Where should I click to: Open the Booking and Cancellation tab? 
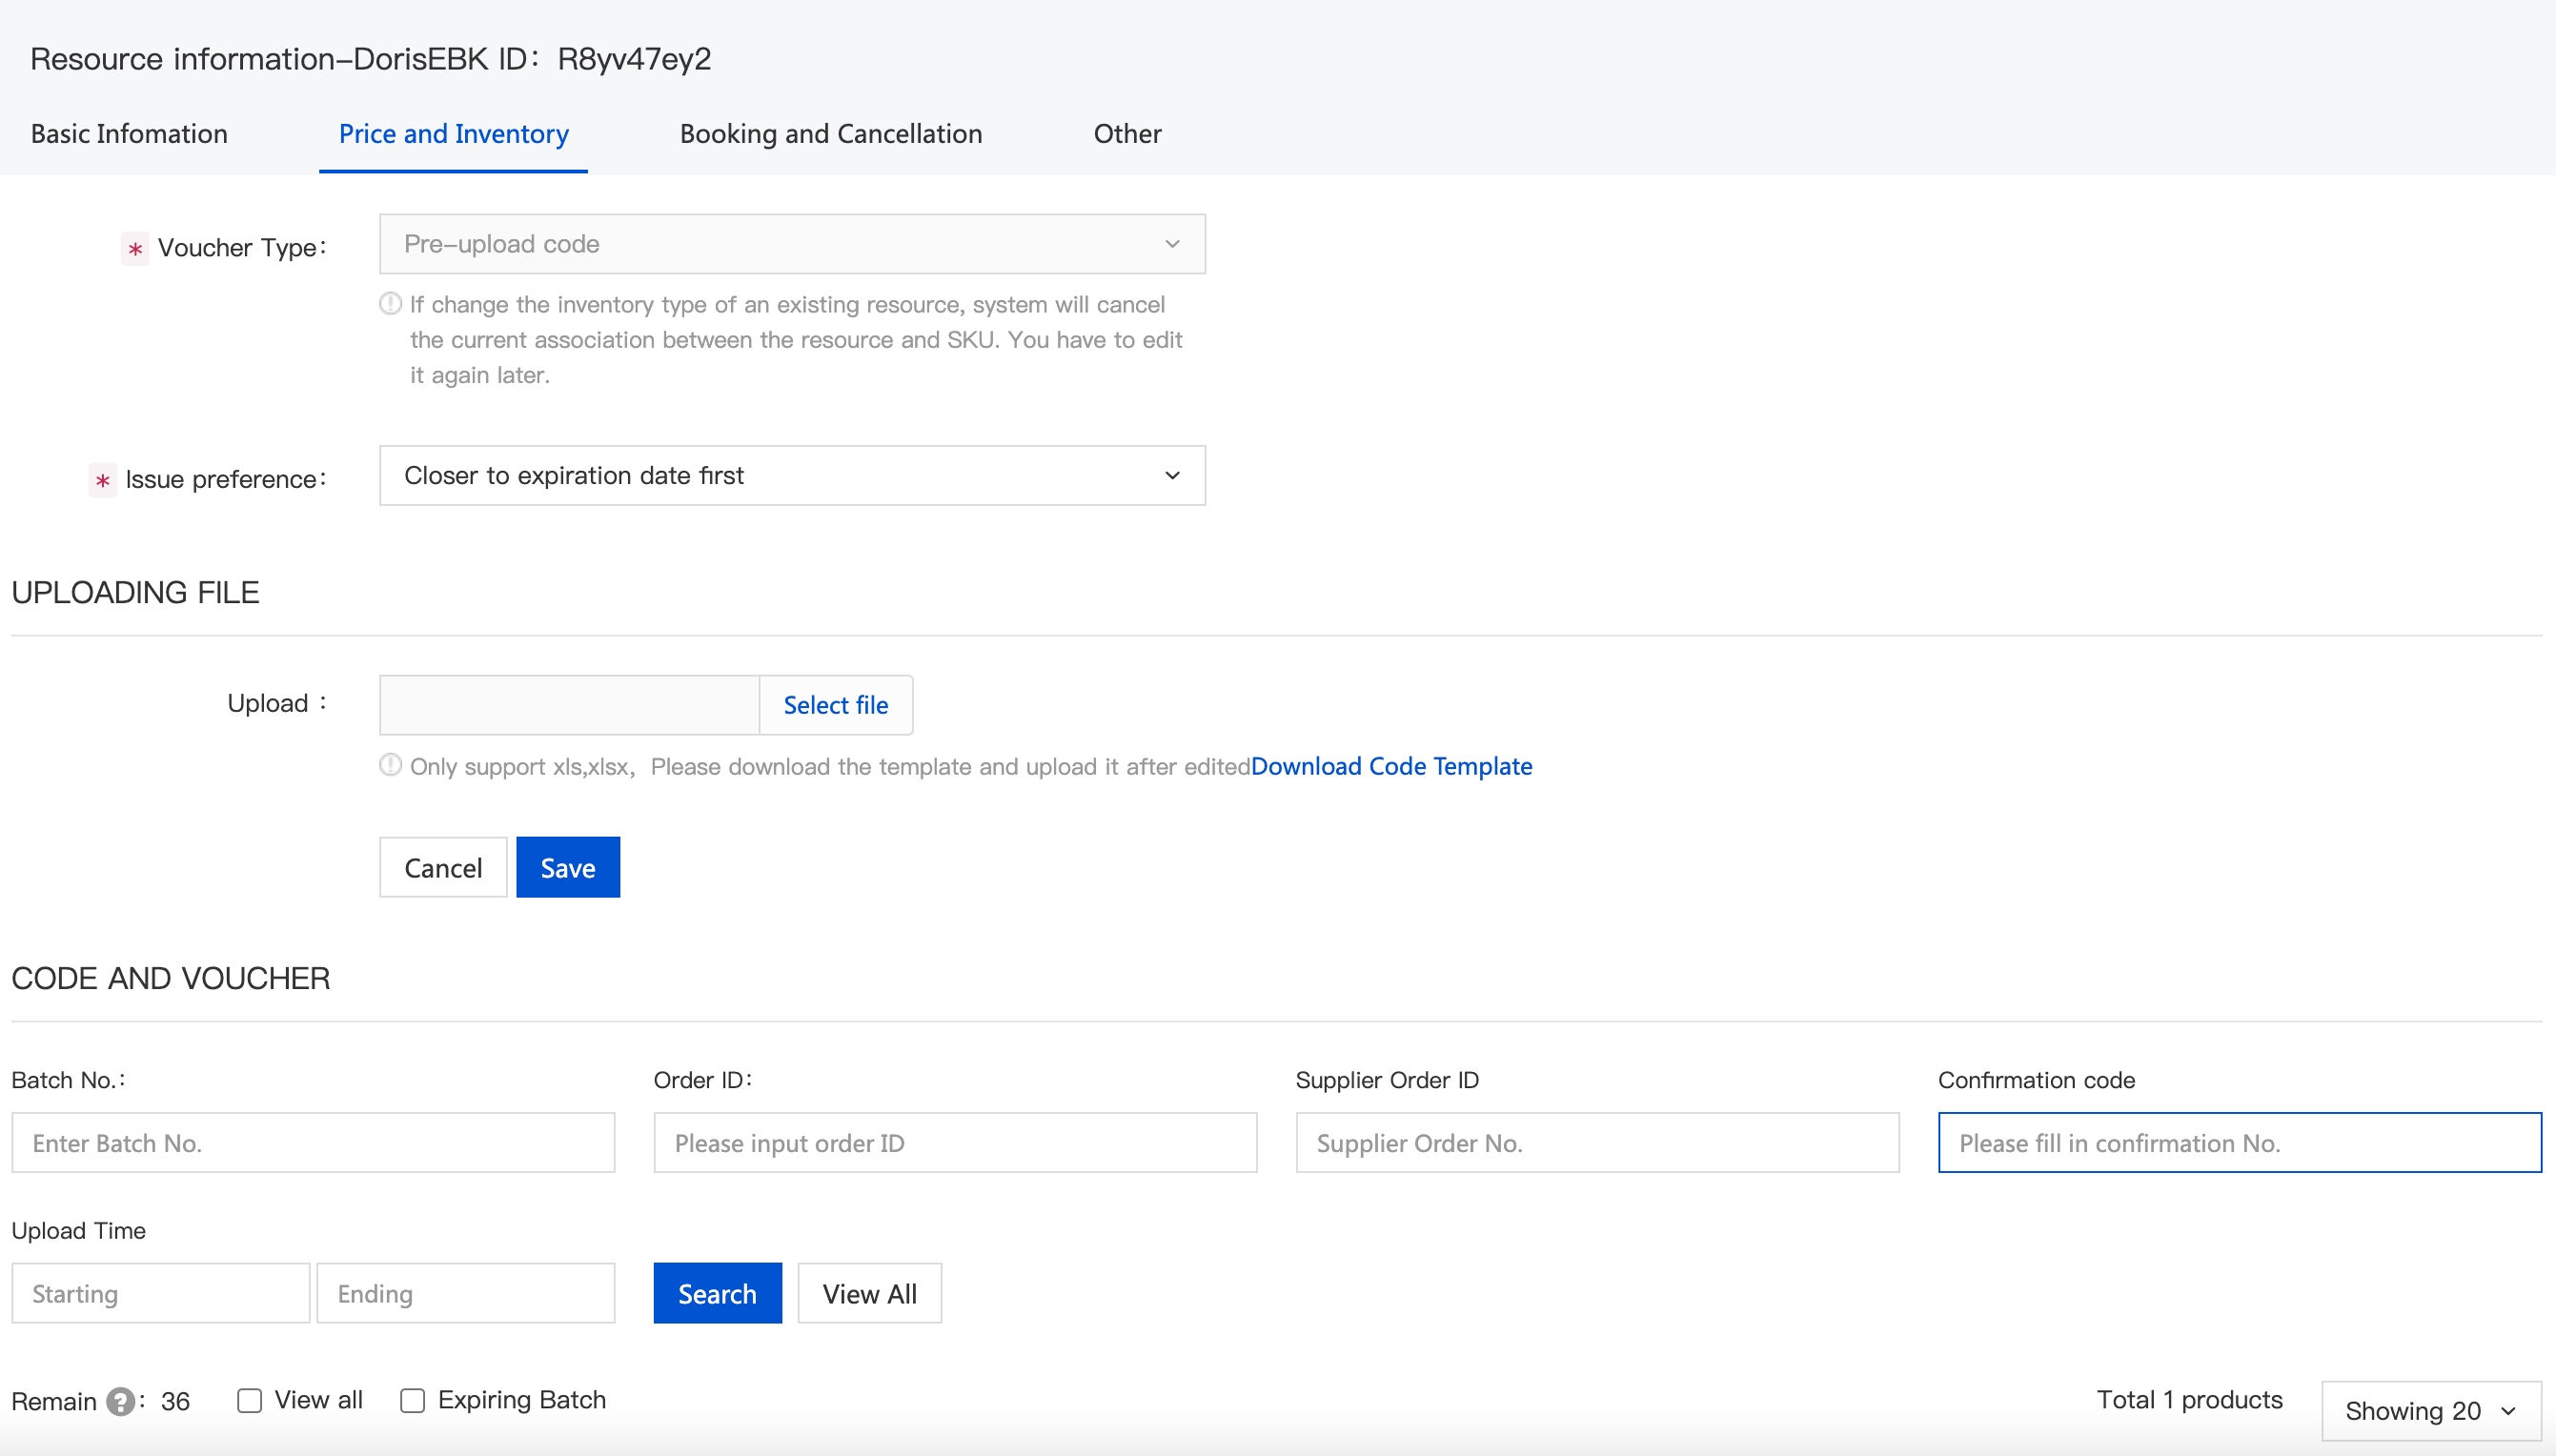pyautogui.click(x=830, y=134)
